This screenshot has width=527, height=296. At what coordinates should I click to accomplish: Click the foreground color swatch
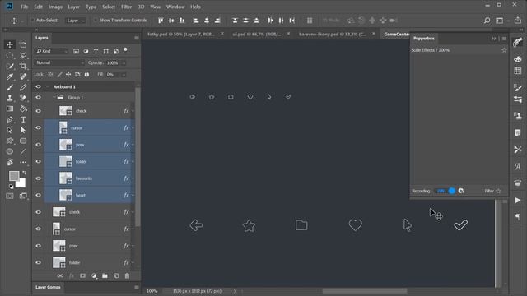click(14, 176)
